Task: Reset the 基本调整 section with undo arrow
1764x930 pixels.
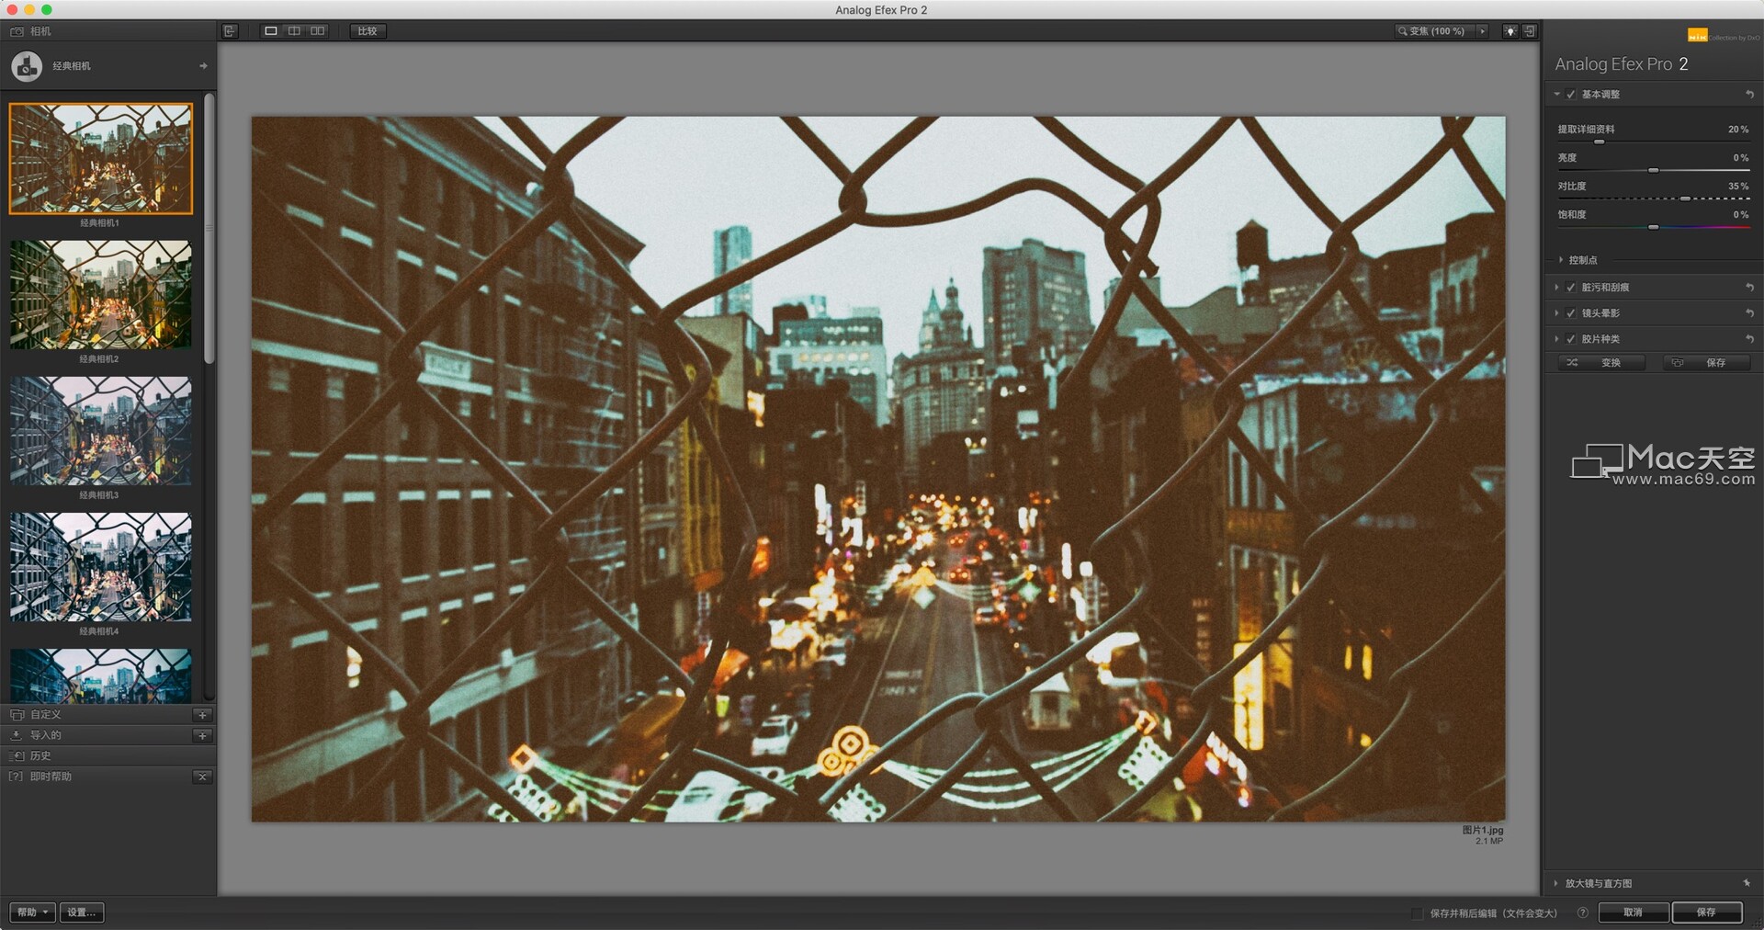Action: [x=1749, y=95]
